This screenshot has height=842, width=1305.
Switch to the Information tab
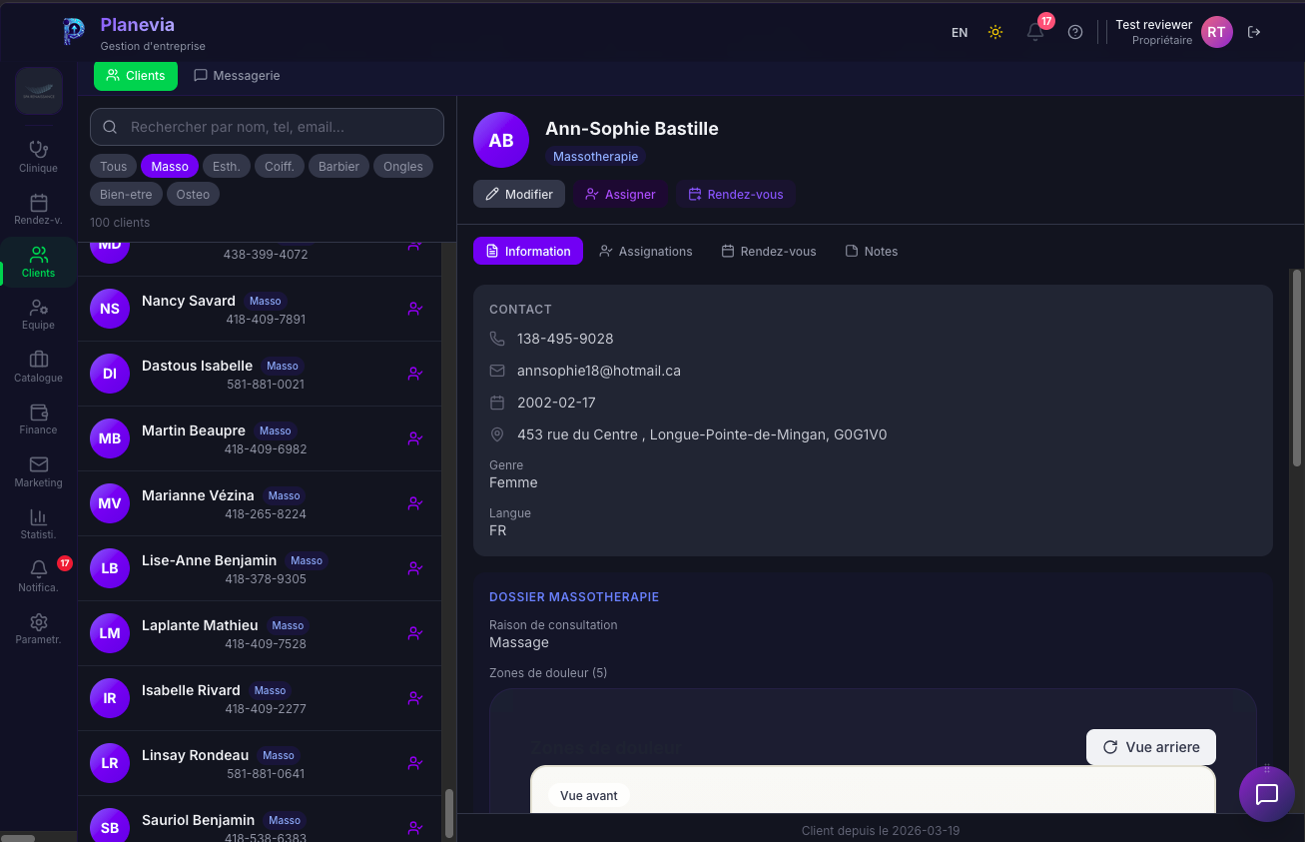pos(528,251)
